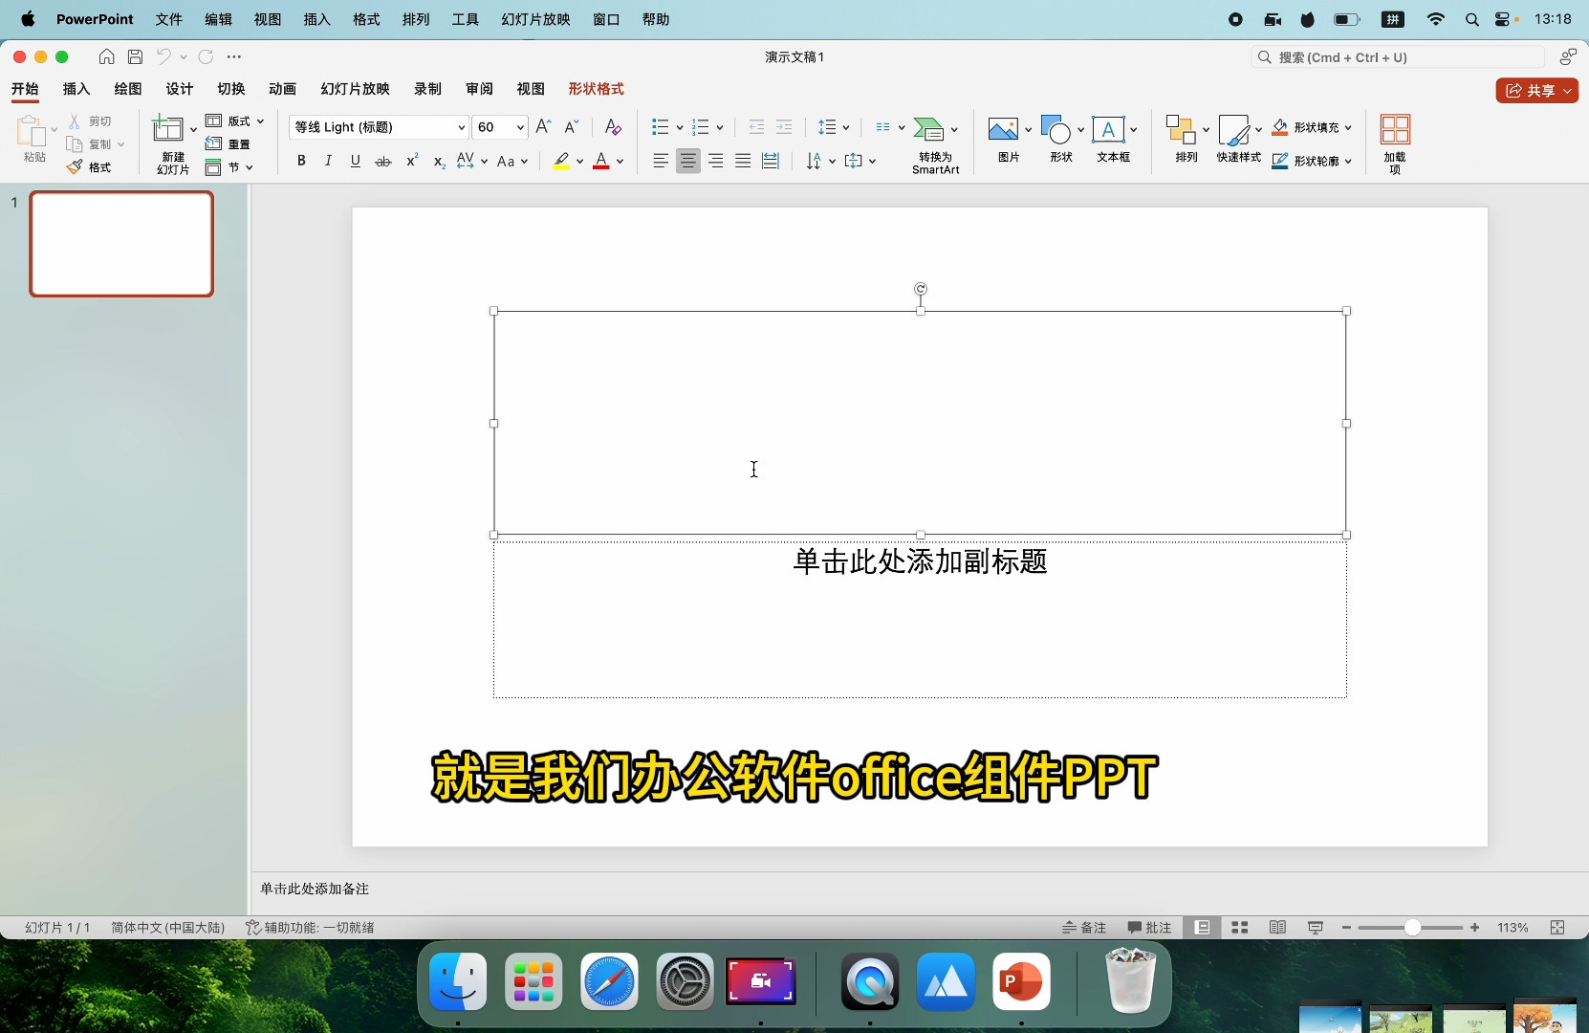
Task: Click the format painter 格式 brush
Action: (89, 166)
